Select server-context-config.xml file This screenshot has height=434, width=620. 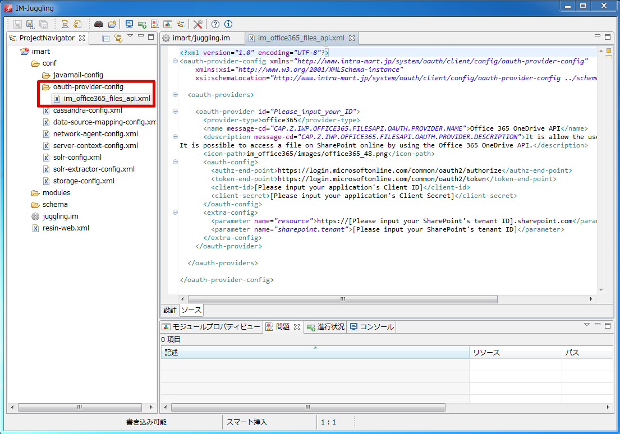[x=90, y=146]
